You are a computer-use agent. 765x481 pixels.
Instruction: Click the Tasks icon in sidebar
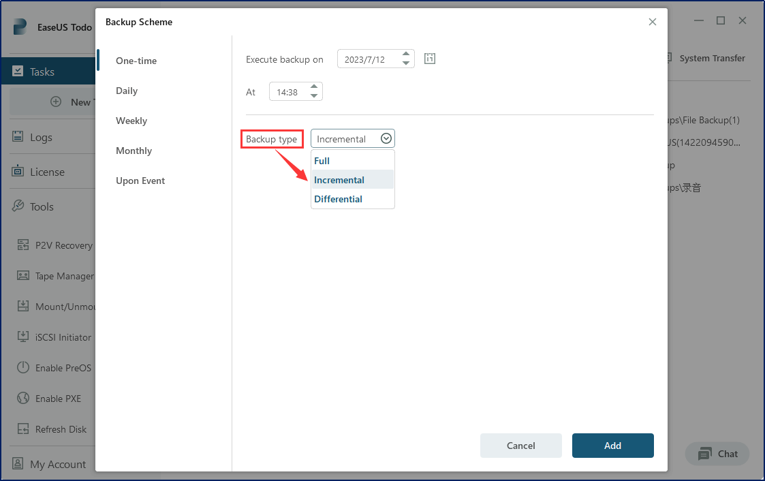coord(18,72)
